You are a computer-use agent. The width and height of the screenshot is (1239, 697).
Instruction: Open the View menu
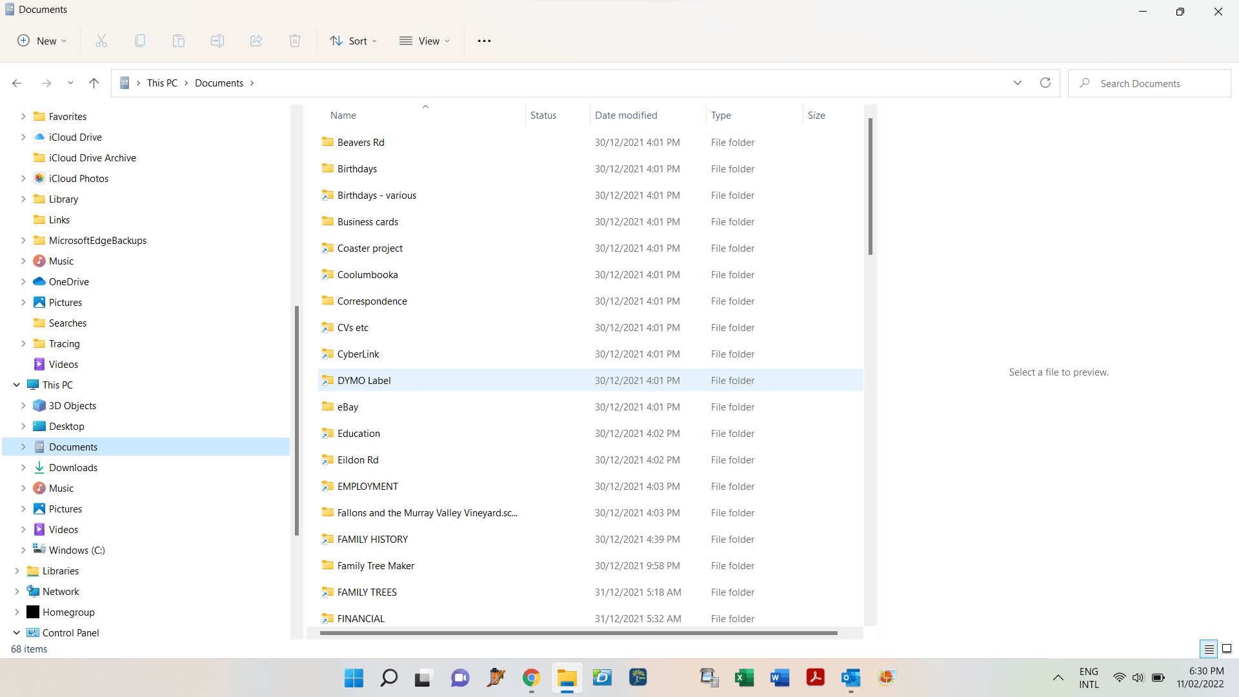coord(425,41)
